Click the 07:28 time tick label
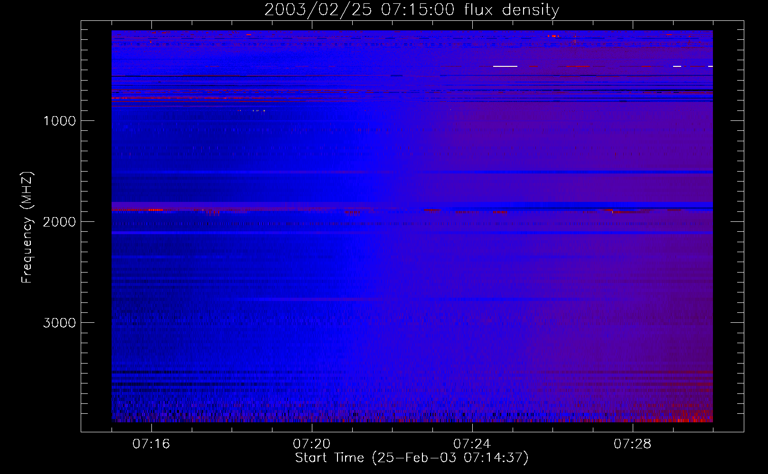This screenshot has height=474, width=768. pos(632,444)
